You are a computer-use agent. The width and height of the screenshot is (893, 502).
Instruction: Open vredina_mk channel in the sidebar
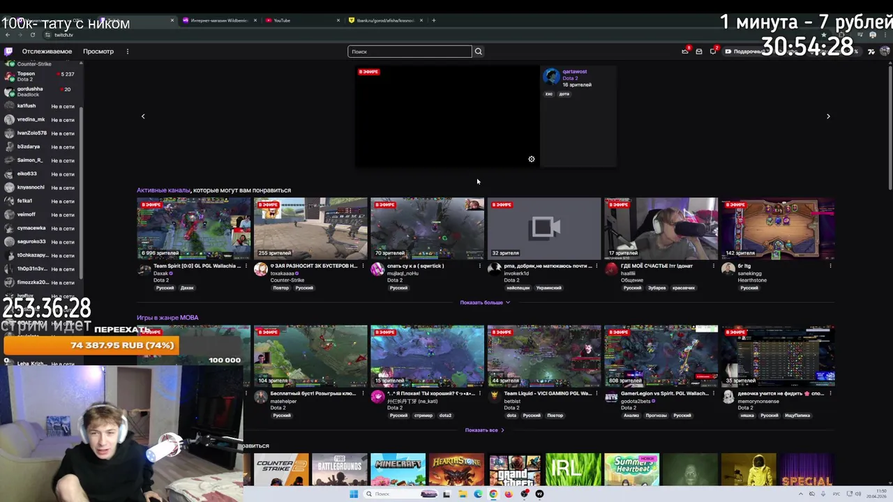pos(42,119)
